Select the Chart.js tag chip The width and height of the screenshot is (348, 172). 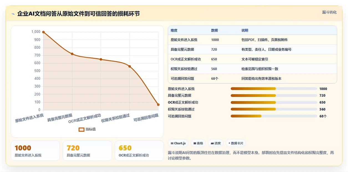(x=178, y=143)
